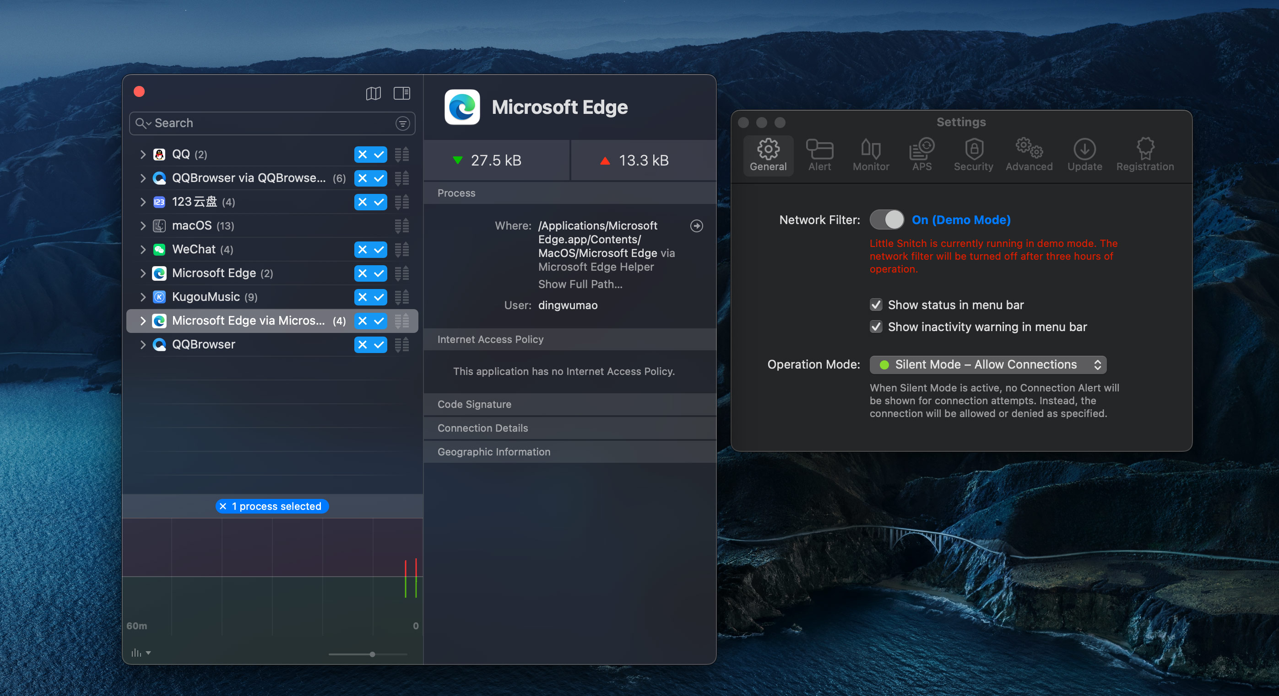1279x696 pixels.
Task: Click the search filter options icon
Action: 402,123
